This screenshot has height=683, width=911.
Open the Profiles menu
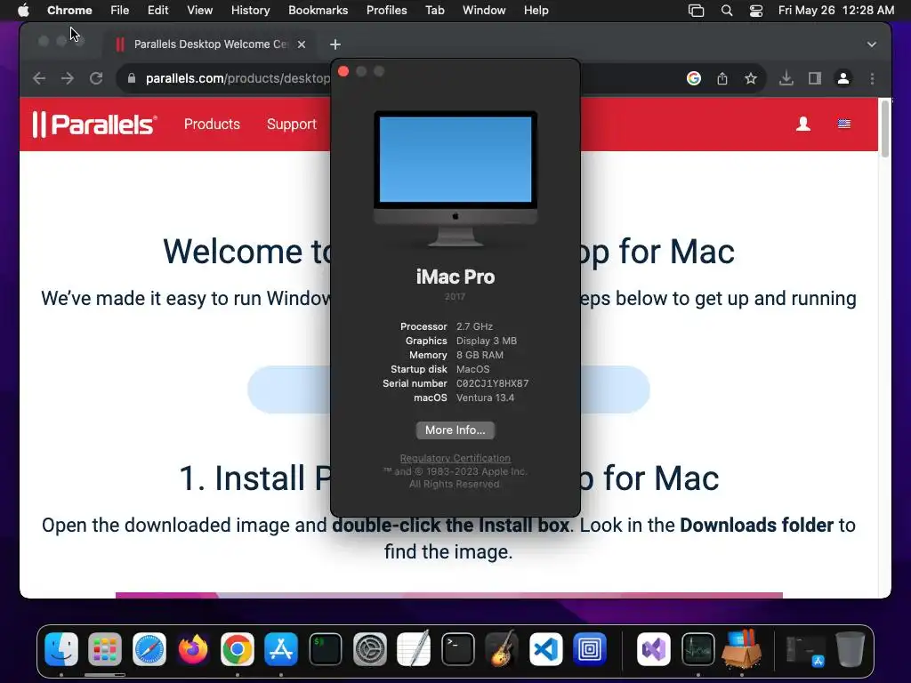coord(386,10)
